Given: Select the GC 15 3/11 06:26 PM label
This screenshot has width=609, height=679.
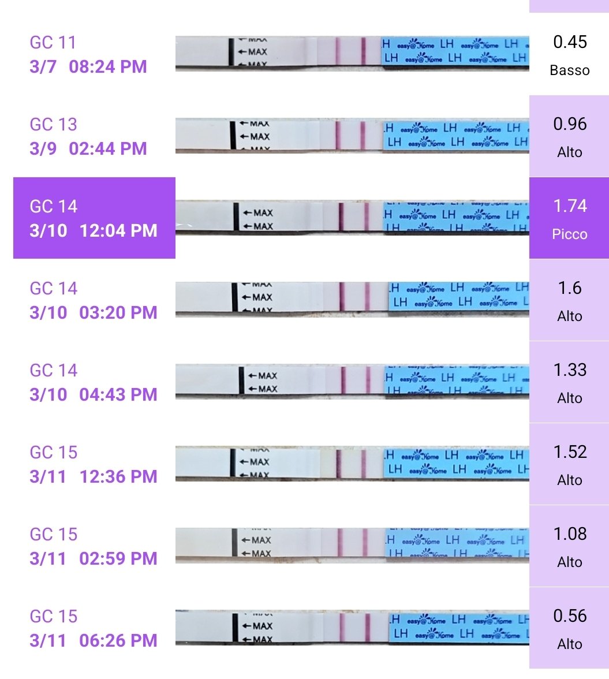Looking at the screenshot, I should click(94, 628).
